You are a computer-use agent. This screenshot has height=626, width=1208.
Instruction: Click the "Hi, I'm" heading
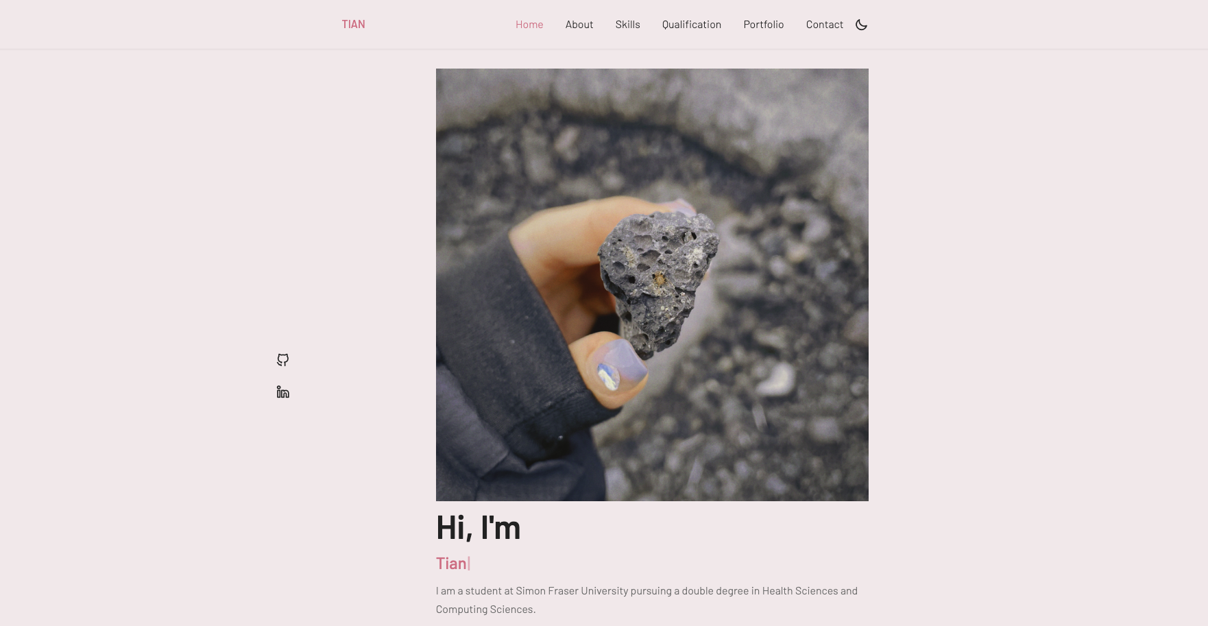click(478, 528)
